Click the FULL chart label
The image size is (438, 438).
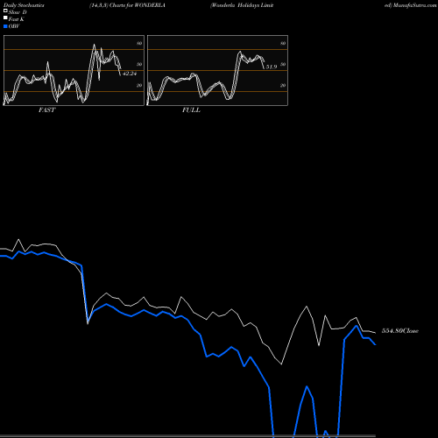191,110
